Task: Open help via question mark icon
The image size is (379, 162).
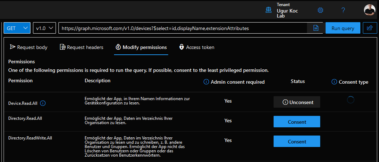Action: click(x=343, y=10)
